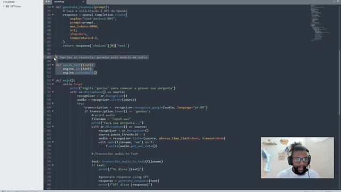Viewport: 341px width, 192px height.
Task: Click in the phrase_time_limit=None argument
Action: (x=179, y=138)
